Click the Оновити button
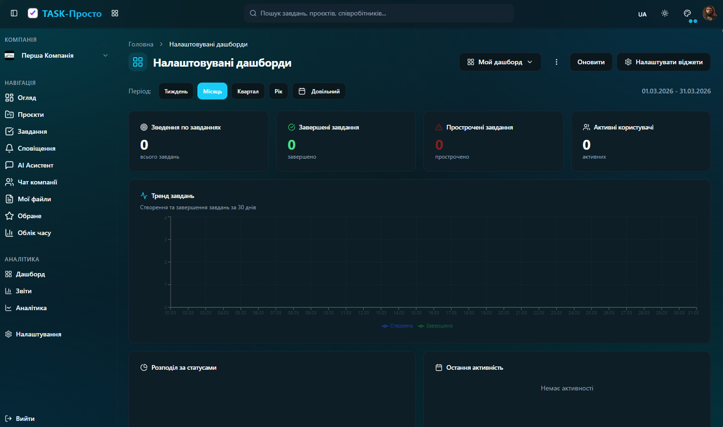This screenshot has width=723, height=427. pos(591,62)
